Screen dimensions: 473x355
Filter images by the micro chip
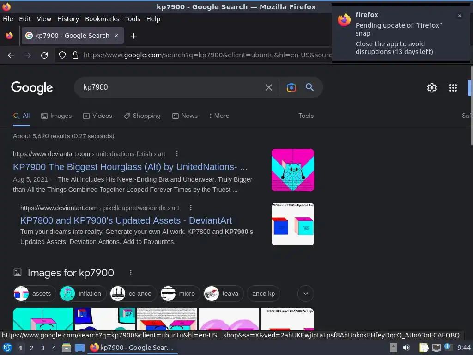tap(180, 294)
